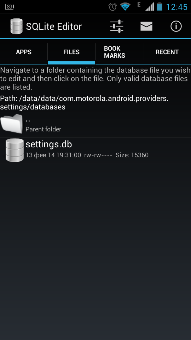Tap the 89 battery percentage indicator

tap(10, 7)
